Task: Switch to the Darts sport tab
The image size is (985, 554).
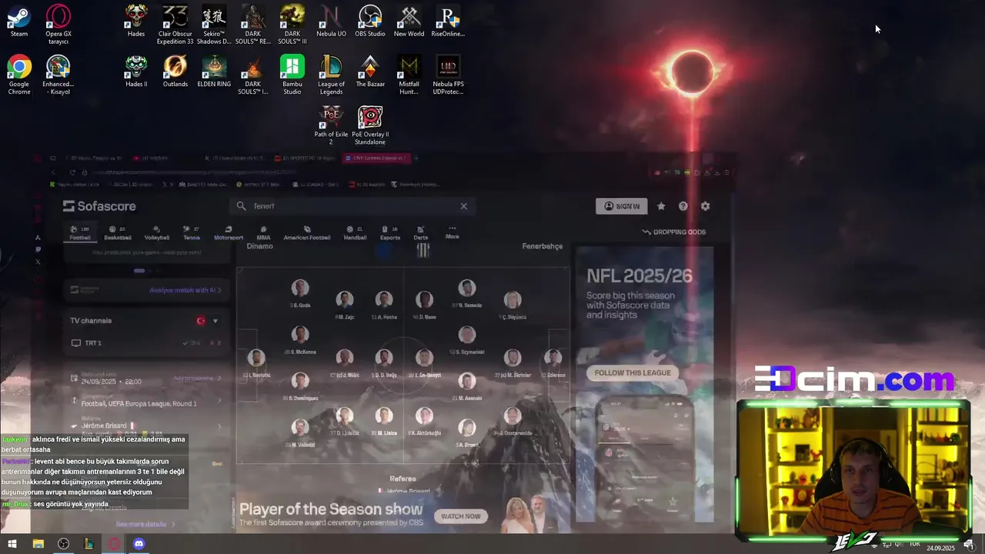Action: (421, 233)
